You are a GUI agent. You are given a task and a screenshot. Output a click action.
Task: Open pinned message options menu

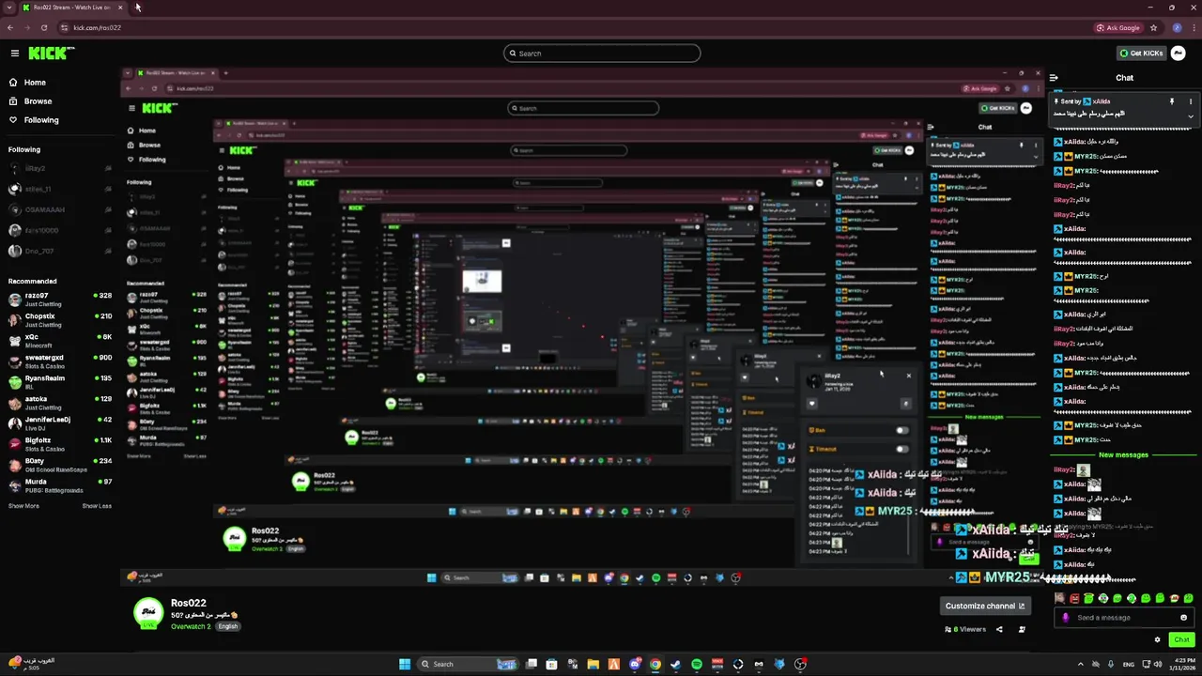[x=1191, y=101]
